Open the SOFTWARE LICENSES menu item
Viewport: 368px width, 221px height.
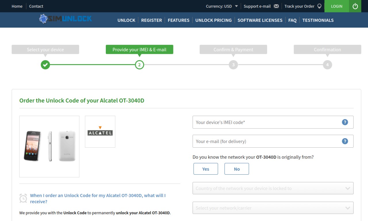pos(260,20)
